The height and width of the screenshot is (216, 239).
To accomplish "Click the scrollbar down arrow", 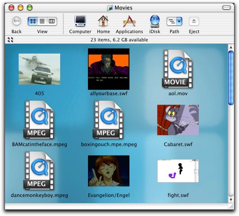I will [x=231, y=199].
